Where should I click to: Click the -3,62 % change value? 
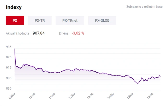(x=78, y=33)
